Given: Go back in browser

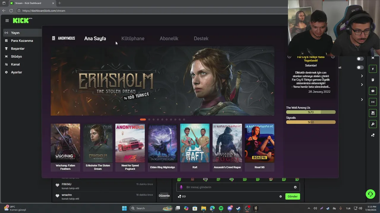Looking at the screenshot, I should tap(4, 11).
